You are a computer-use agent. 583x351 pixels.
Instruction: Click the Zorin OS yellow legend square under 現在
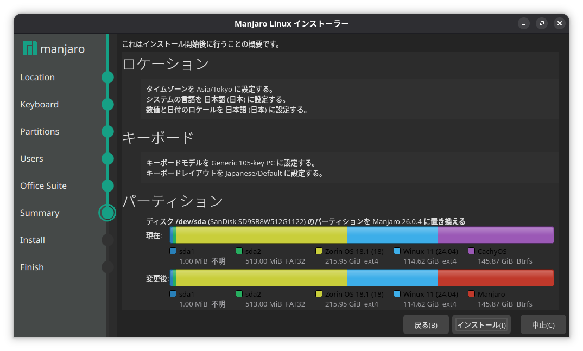pos(319,251)
